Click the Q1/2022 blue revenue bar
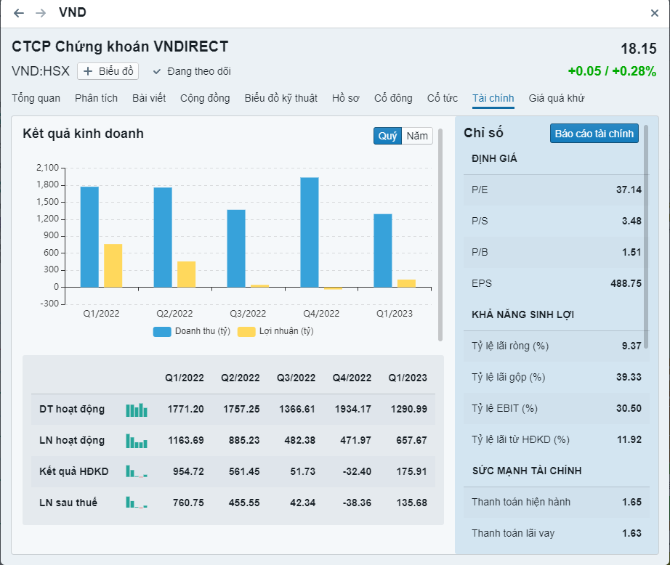The height and width of the screenshot is (565, 670). pyautogui.click(x=89, y=237)
